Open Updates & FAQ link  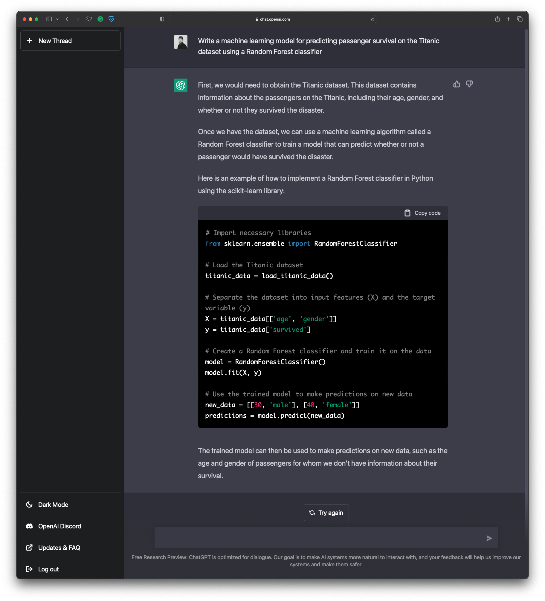[x=59, y=548]
